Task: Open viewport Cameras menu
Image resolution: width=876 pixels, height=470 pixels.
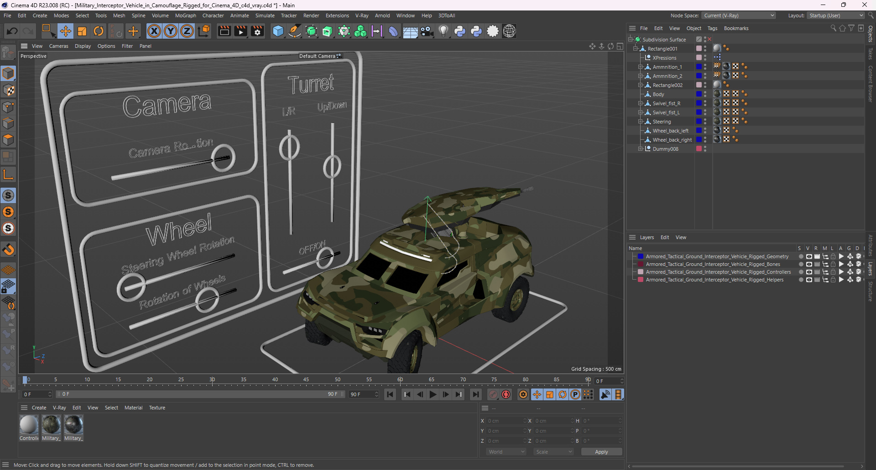Action: 59,46
